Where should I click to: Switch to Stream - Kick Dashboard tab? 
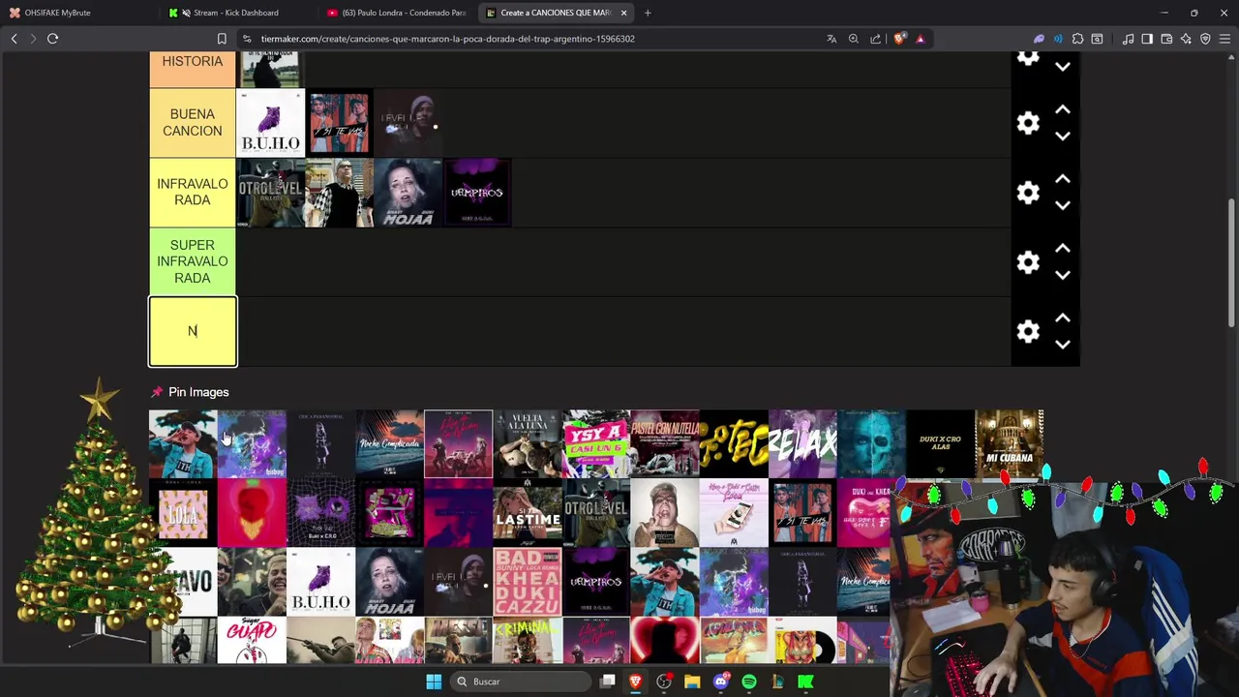pos(237,13)
